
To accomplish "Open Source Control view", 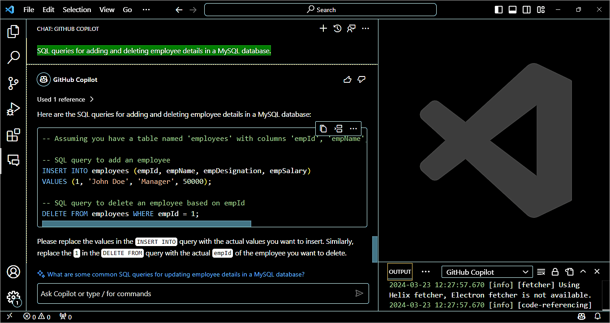I will 13,83.
